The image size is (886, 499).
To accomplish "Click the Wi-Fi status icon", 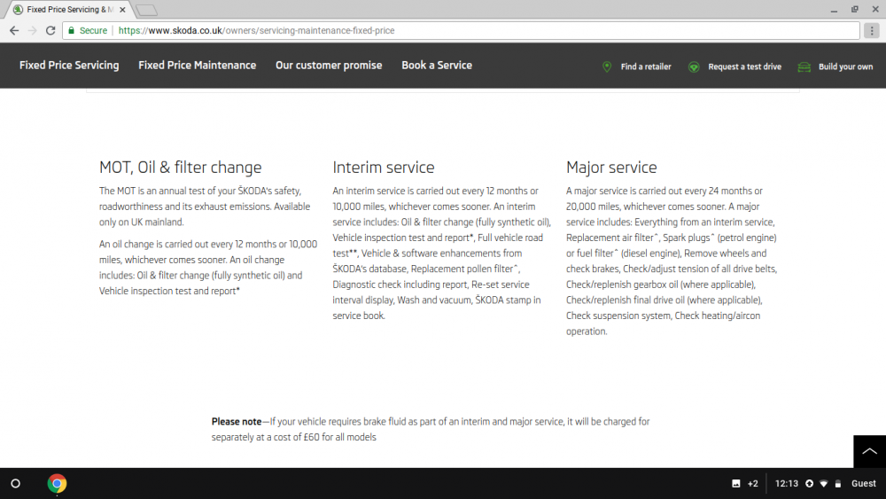I will [824, 484].
